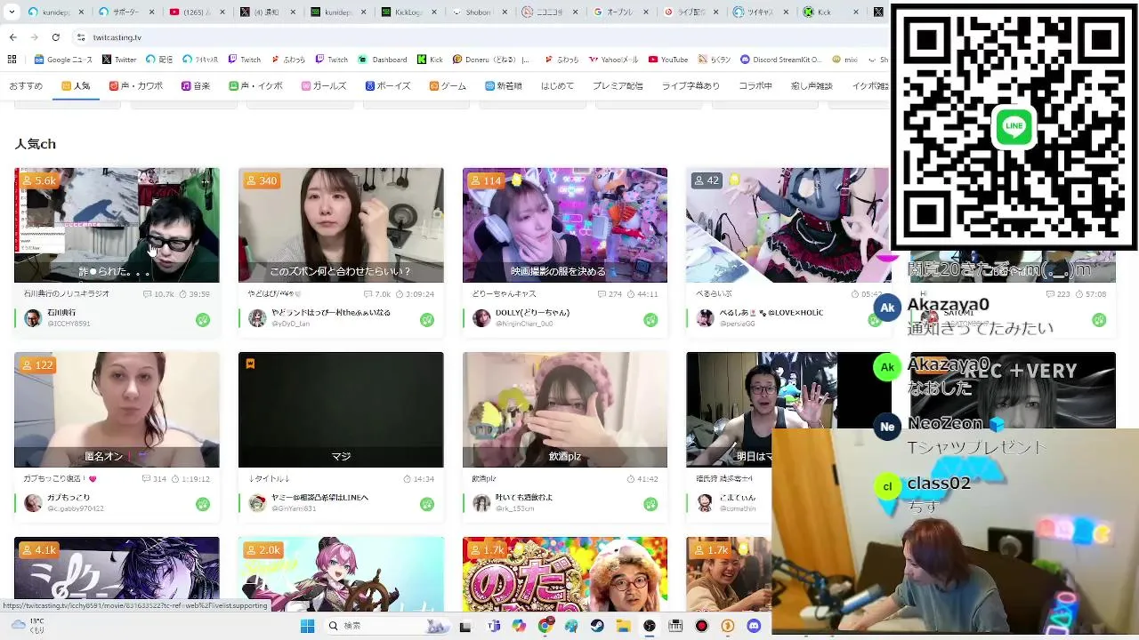The width and height of the screenshot is (1139, 640).
Task: Click green supporter icon on ガブちっこり card
Action: 203,504
